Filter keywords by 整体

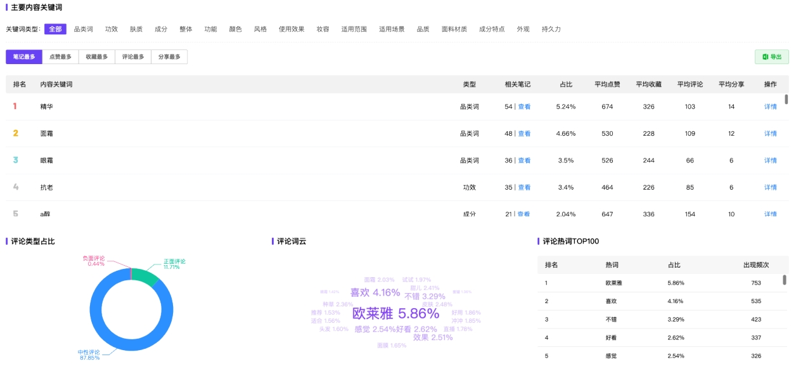pos(186,29)
